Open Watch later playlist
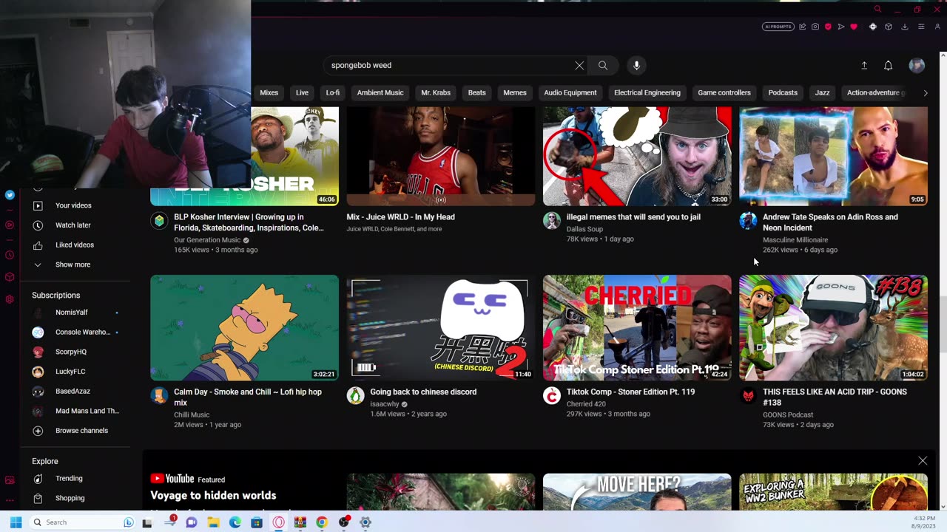The width and height of the screenshot is (947, 532). tap(75, 225)
